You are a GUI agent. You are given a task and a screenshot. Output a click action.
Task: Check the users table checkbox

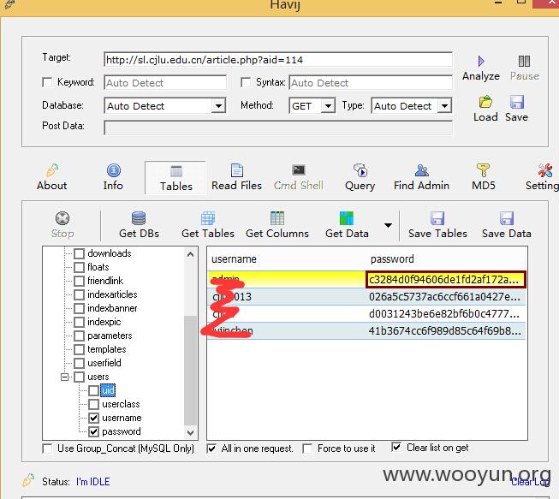[x=79, y=377]
